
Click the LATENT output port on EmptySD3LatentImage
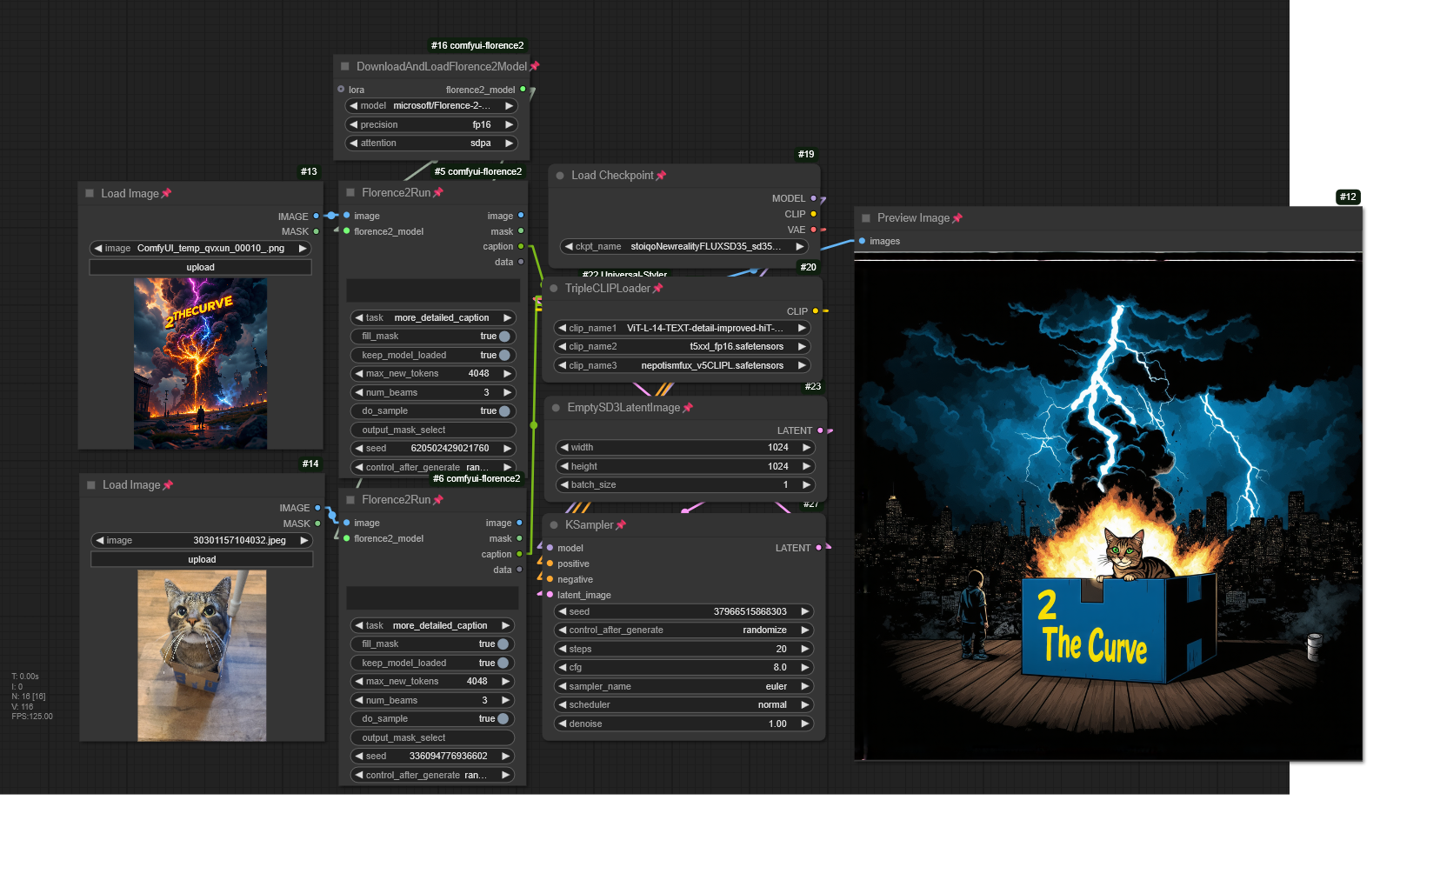tap(820, 430)
